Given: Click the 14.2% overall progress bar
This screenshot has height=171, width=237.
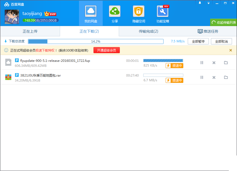Looking at the screenshot, I should [96, 41].
